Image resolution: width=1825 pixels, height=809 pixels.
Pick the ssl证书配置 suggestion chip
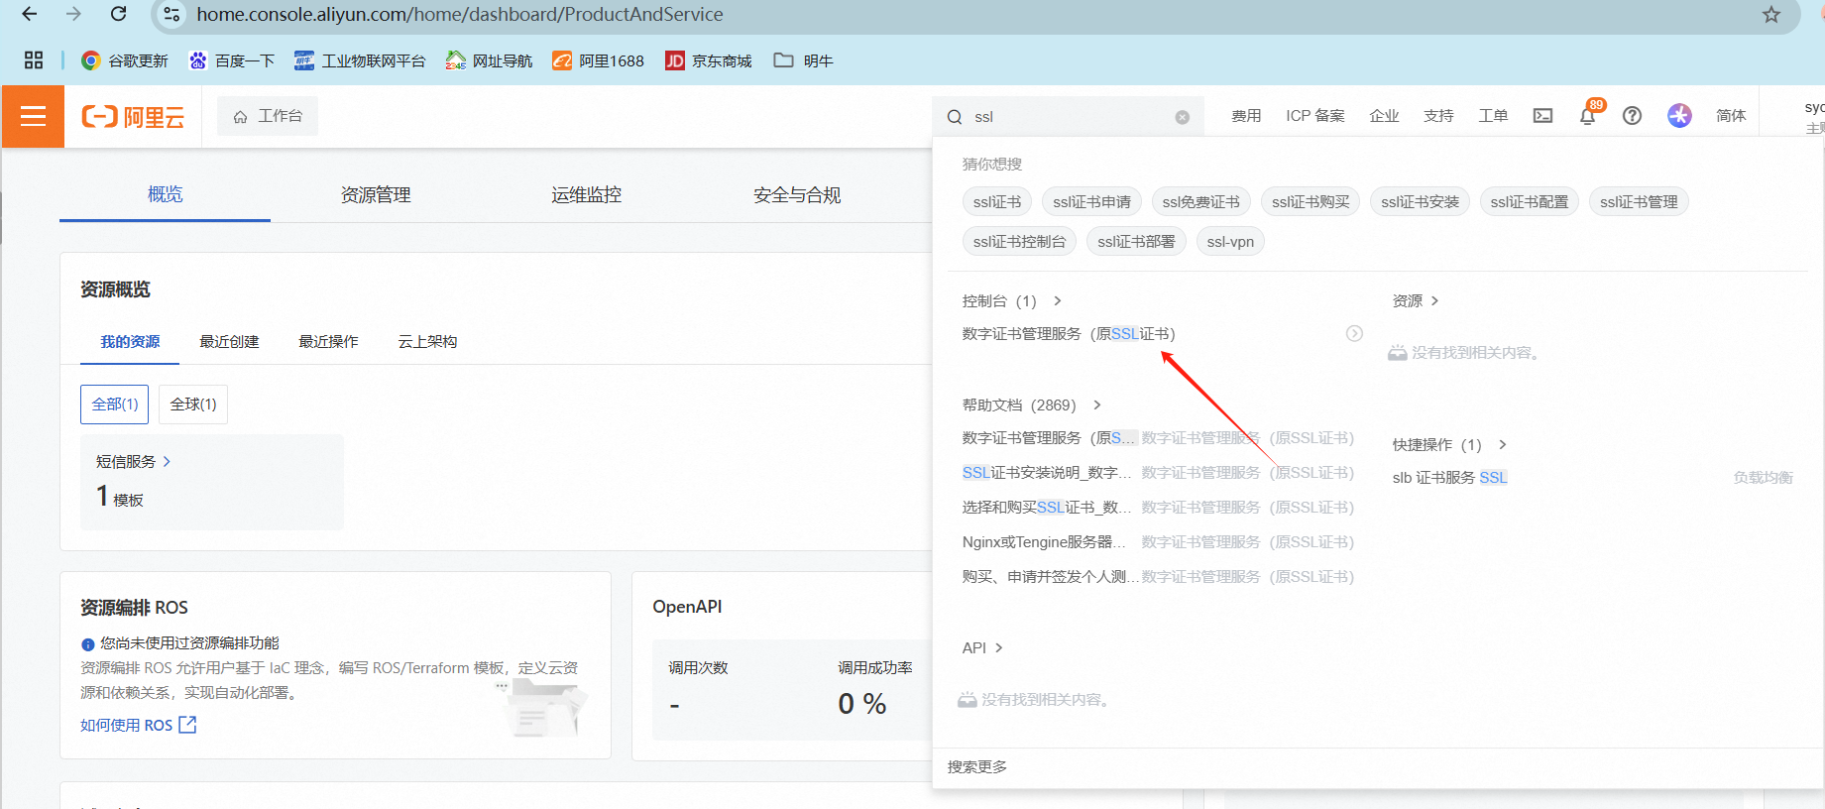[x=1529, y=201]
